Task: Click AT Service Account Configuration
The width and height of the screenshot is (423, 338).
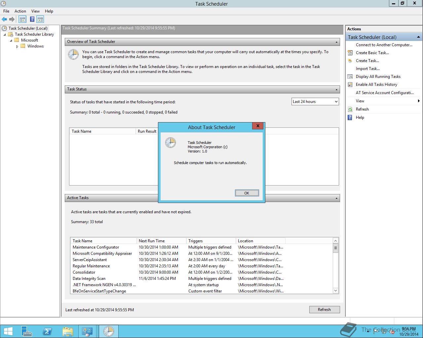Action: [385, 93]
